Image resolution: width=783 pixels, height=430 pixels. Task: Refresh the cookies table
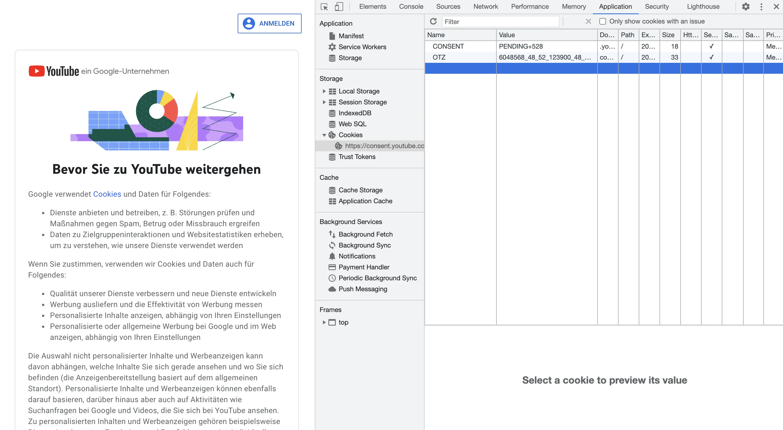pyautogui.click(x=433, y=21)
